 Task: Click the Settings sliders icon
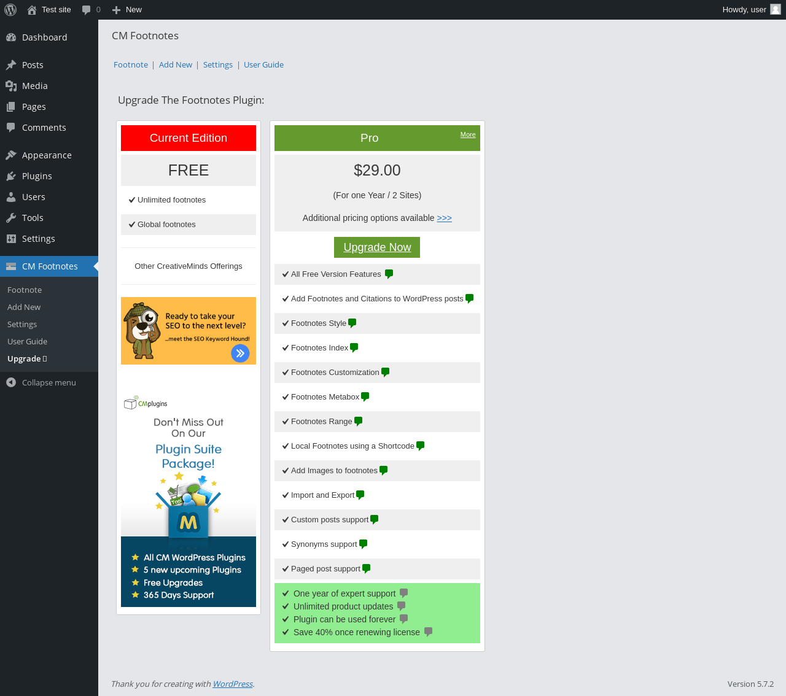click(11, 239)
